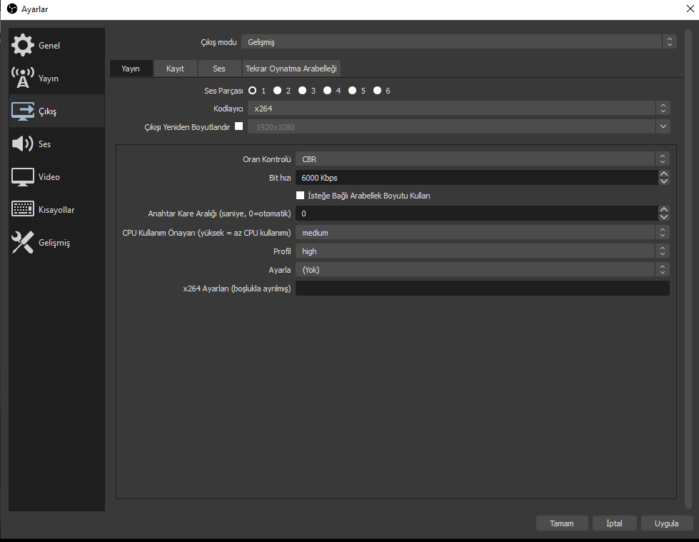Select audio track 2 radio button

(x=277, y=91)
